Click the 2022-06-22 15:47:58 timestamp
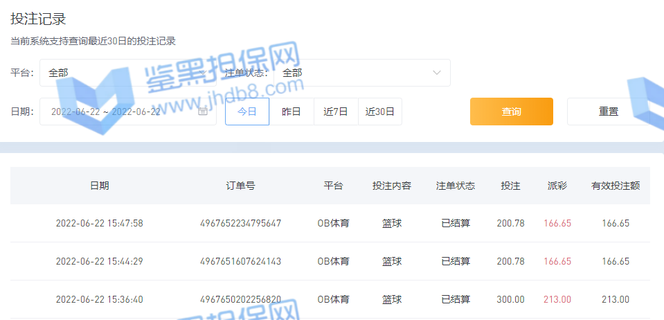This screenshot has height=320, width=664. pyautogui.click(x=99, y=223)
